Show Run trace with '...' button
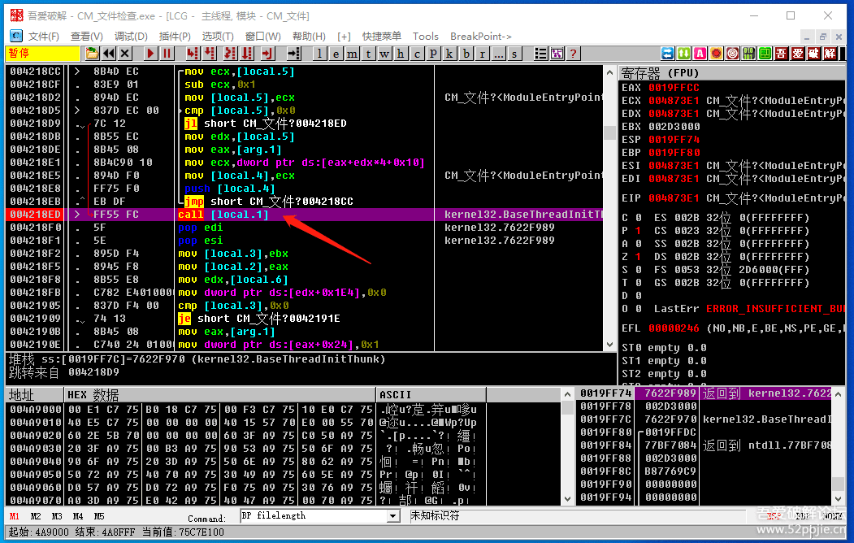The height and width of the screenshot is (543, 854). tap(498, 54)
